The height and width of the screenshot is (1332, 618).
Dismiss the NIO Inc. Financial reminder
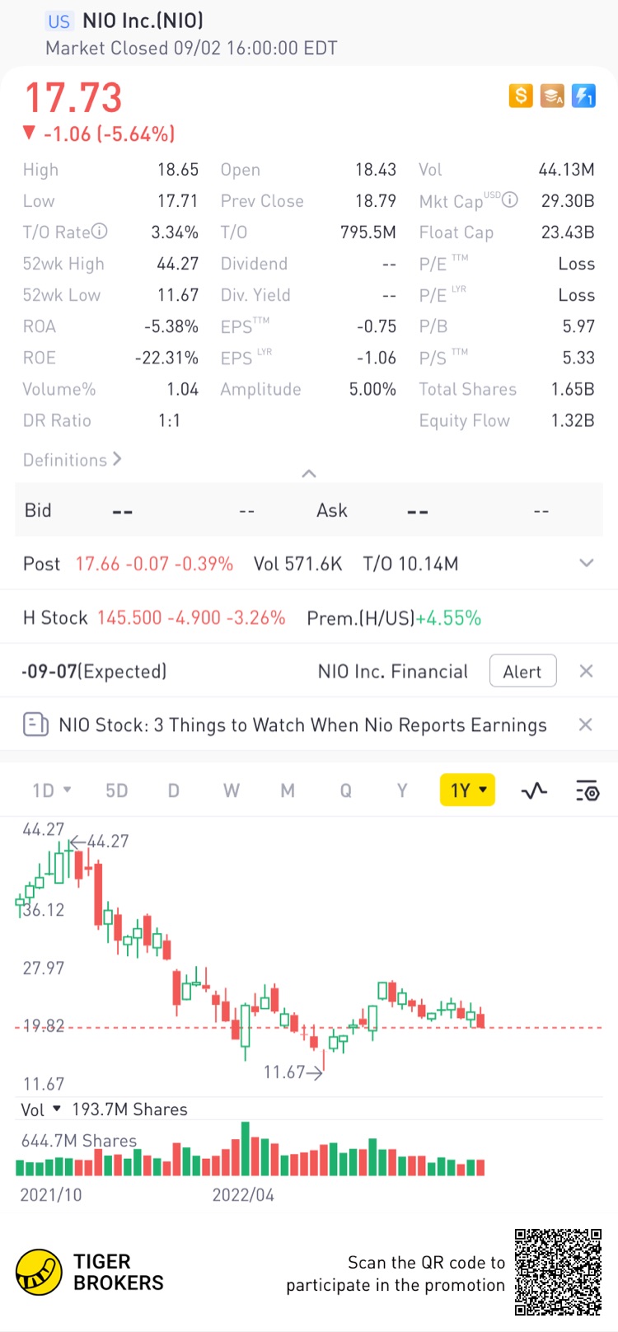(x=586, y=671)
